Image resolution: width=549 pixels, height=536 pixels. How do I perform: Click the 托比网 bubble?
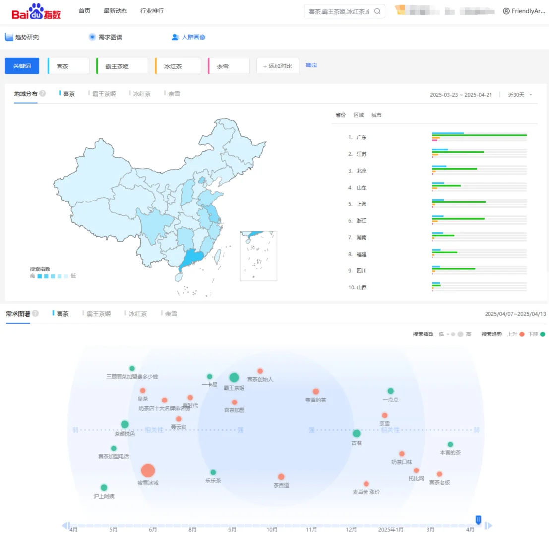(416, 470)
